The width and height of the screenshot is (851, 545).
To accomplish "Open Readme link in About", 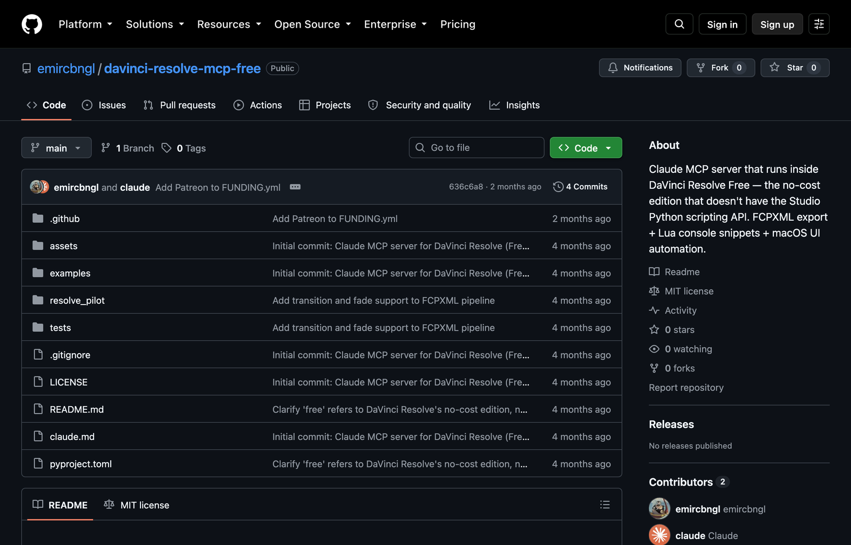I will 674,272.
